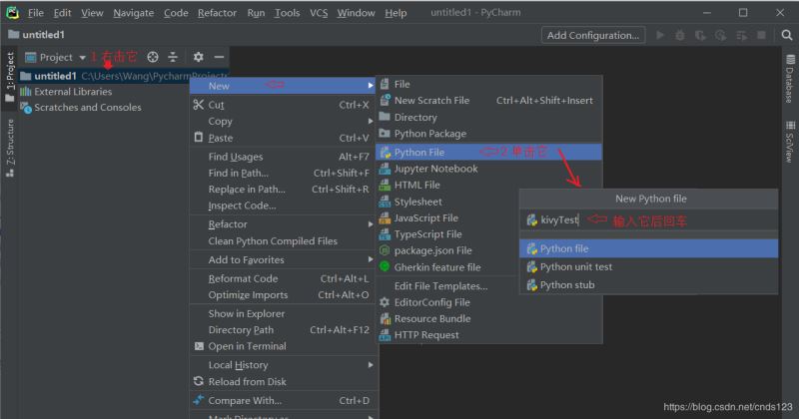The width and height of the screenshot is (799, 419).
Task: Click Reformat Code entry
Action: [283, 278]
